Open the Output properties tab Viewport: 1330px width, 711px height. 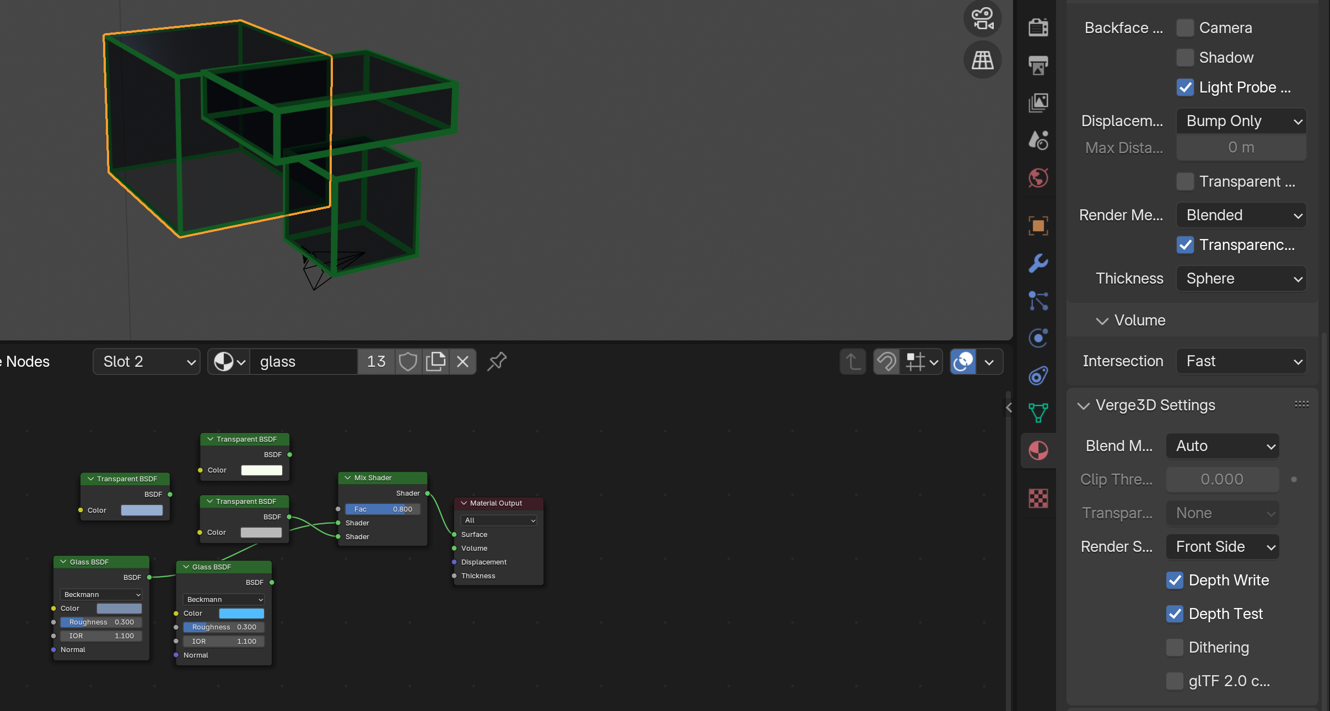[x=1038, y=65]
